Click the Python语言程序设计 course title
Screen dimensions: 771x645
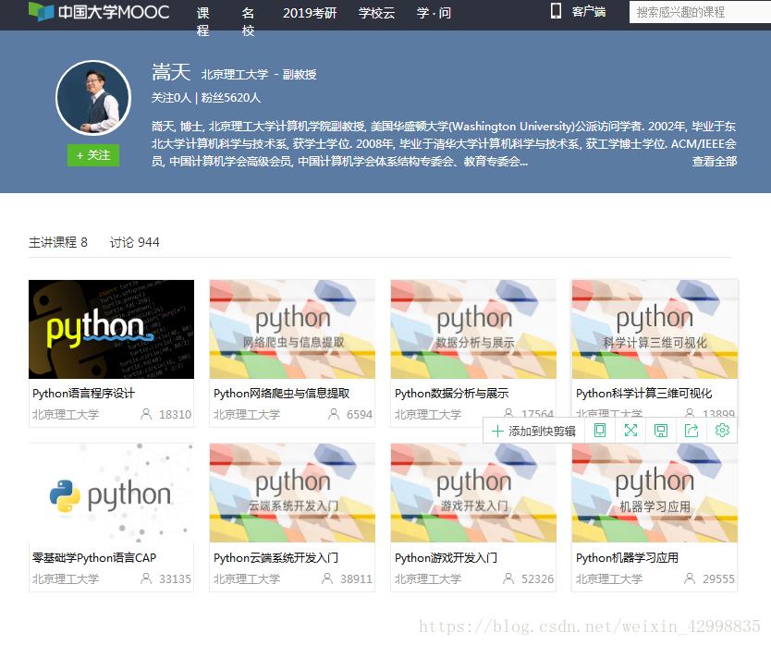[x=83, y=394]
